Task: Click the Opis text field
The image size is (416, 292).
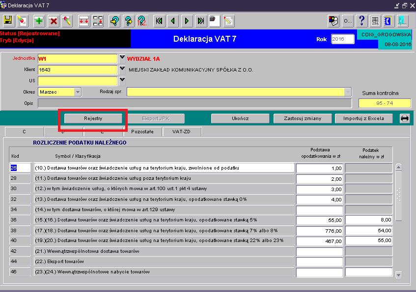Action: 194,103
